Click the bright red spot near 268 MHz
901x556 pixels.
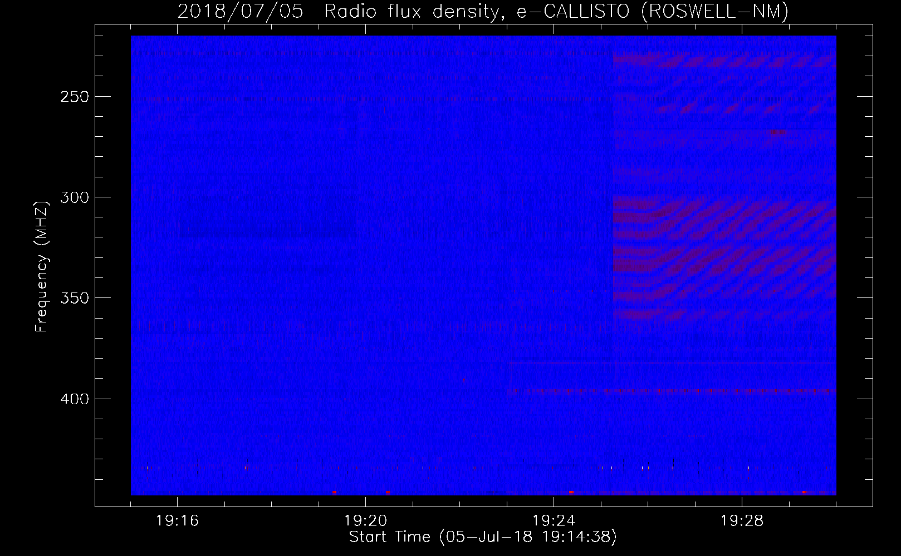tap(777, 132)
